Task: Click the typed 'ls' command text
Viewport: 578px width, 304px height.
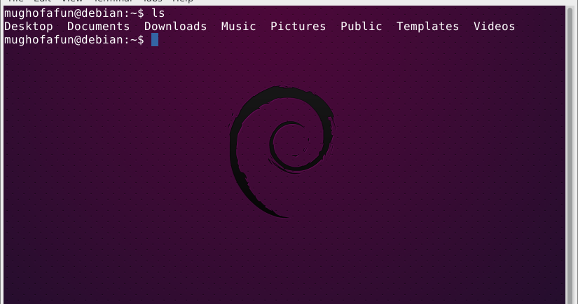Action: pos(158,13)
